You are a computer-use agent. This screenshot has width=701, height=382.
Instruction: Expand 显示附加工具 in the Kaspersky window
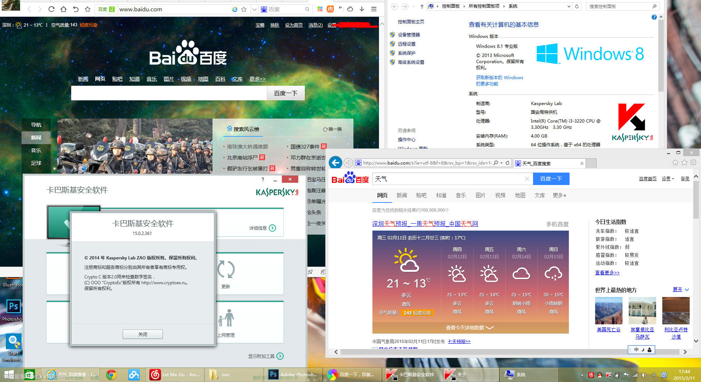coord(266,356)
